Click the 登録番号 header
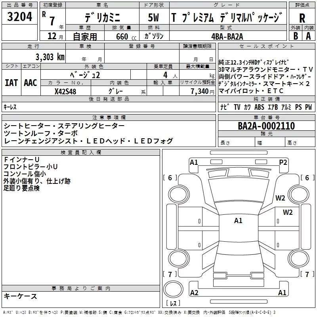 142,46
